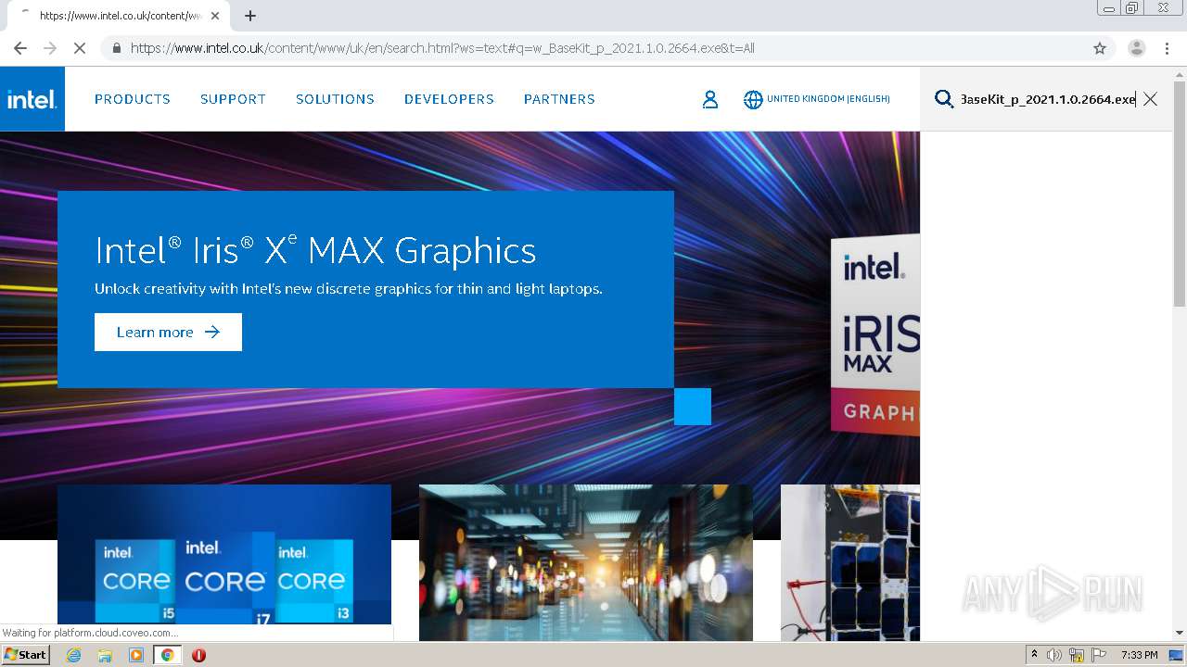This screenshot has height=667, width=1187.
Task: Click the search magnifier icon
Action: click(x=944, y=99)
